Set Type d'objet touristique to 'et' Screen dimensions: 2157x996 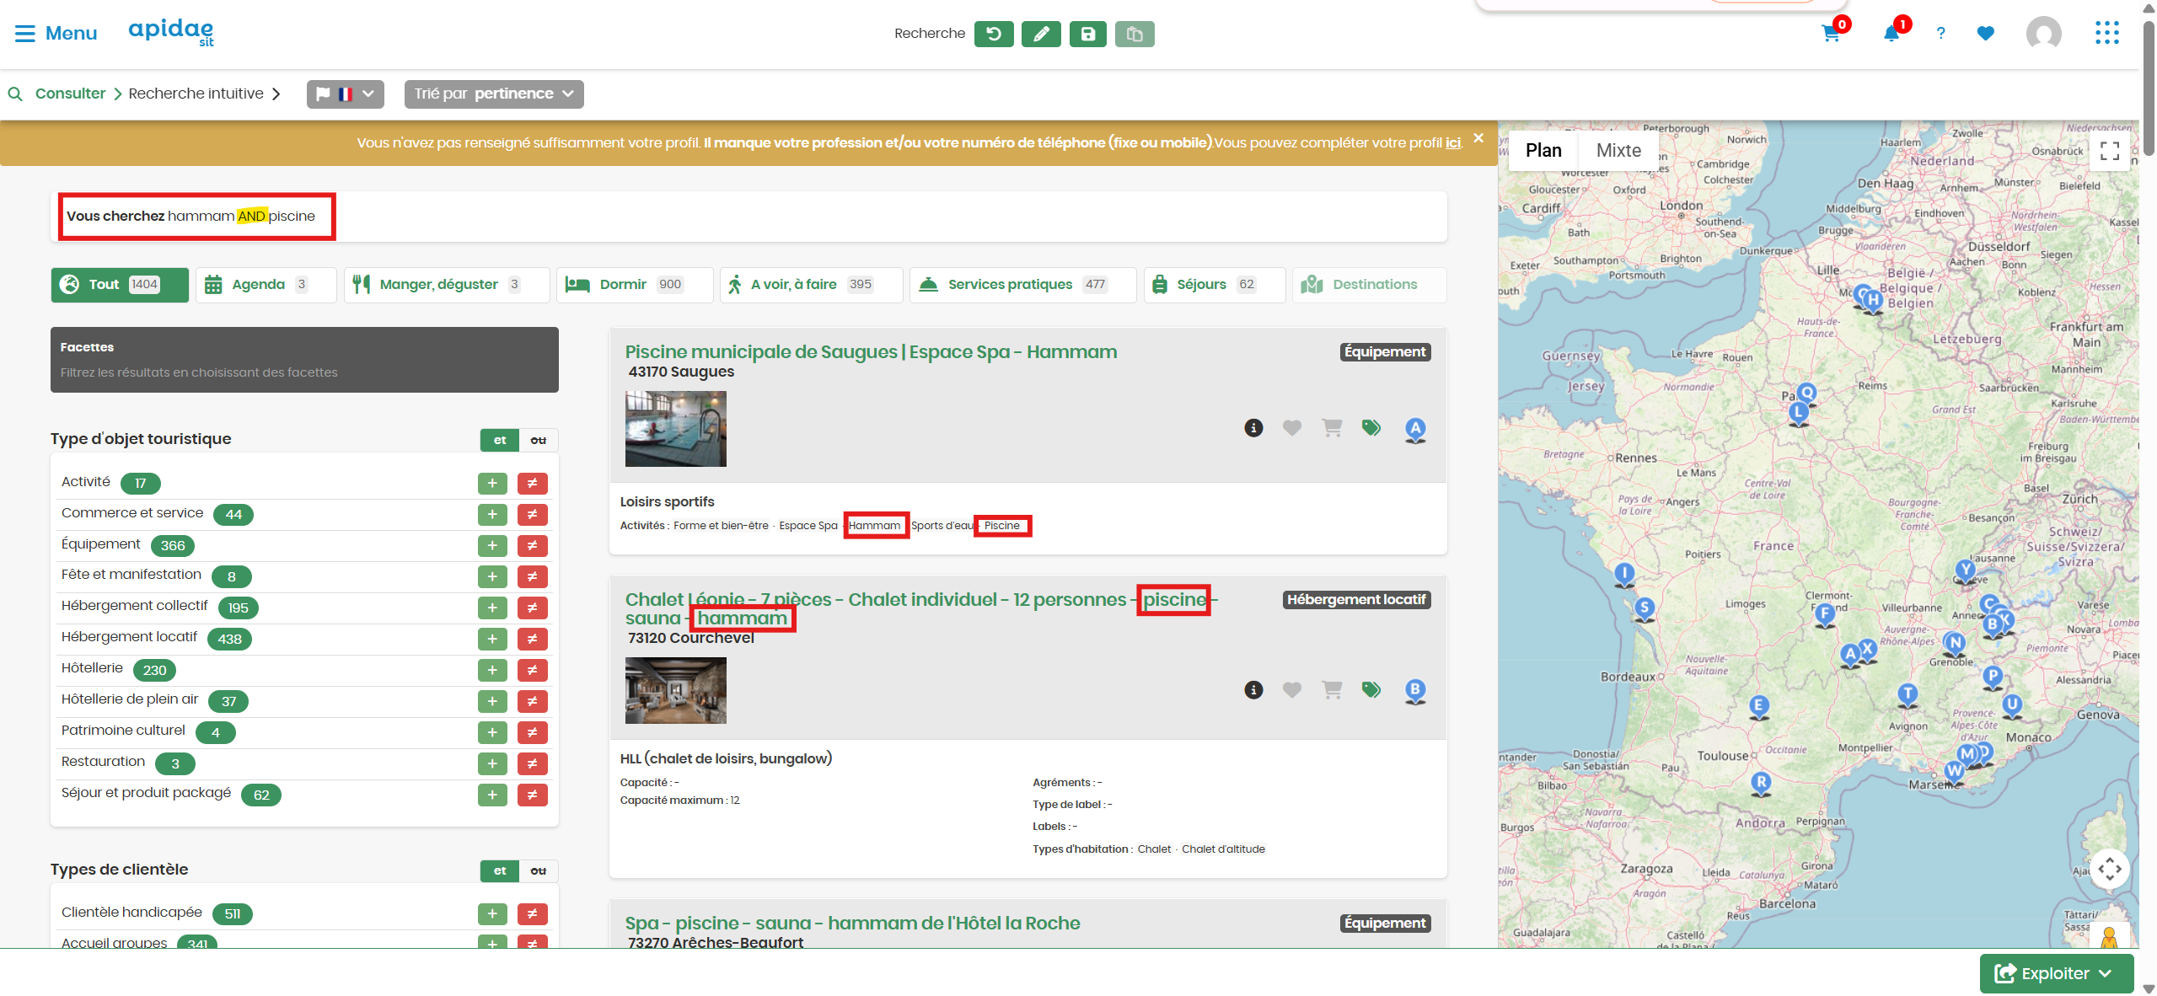[500, 440]
